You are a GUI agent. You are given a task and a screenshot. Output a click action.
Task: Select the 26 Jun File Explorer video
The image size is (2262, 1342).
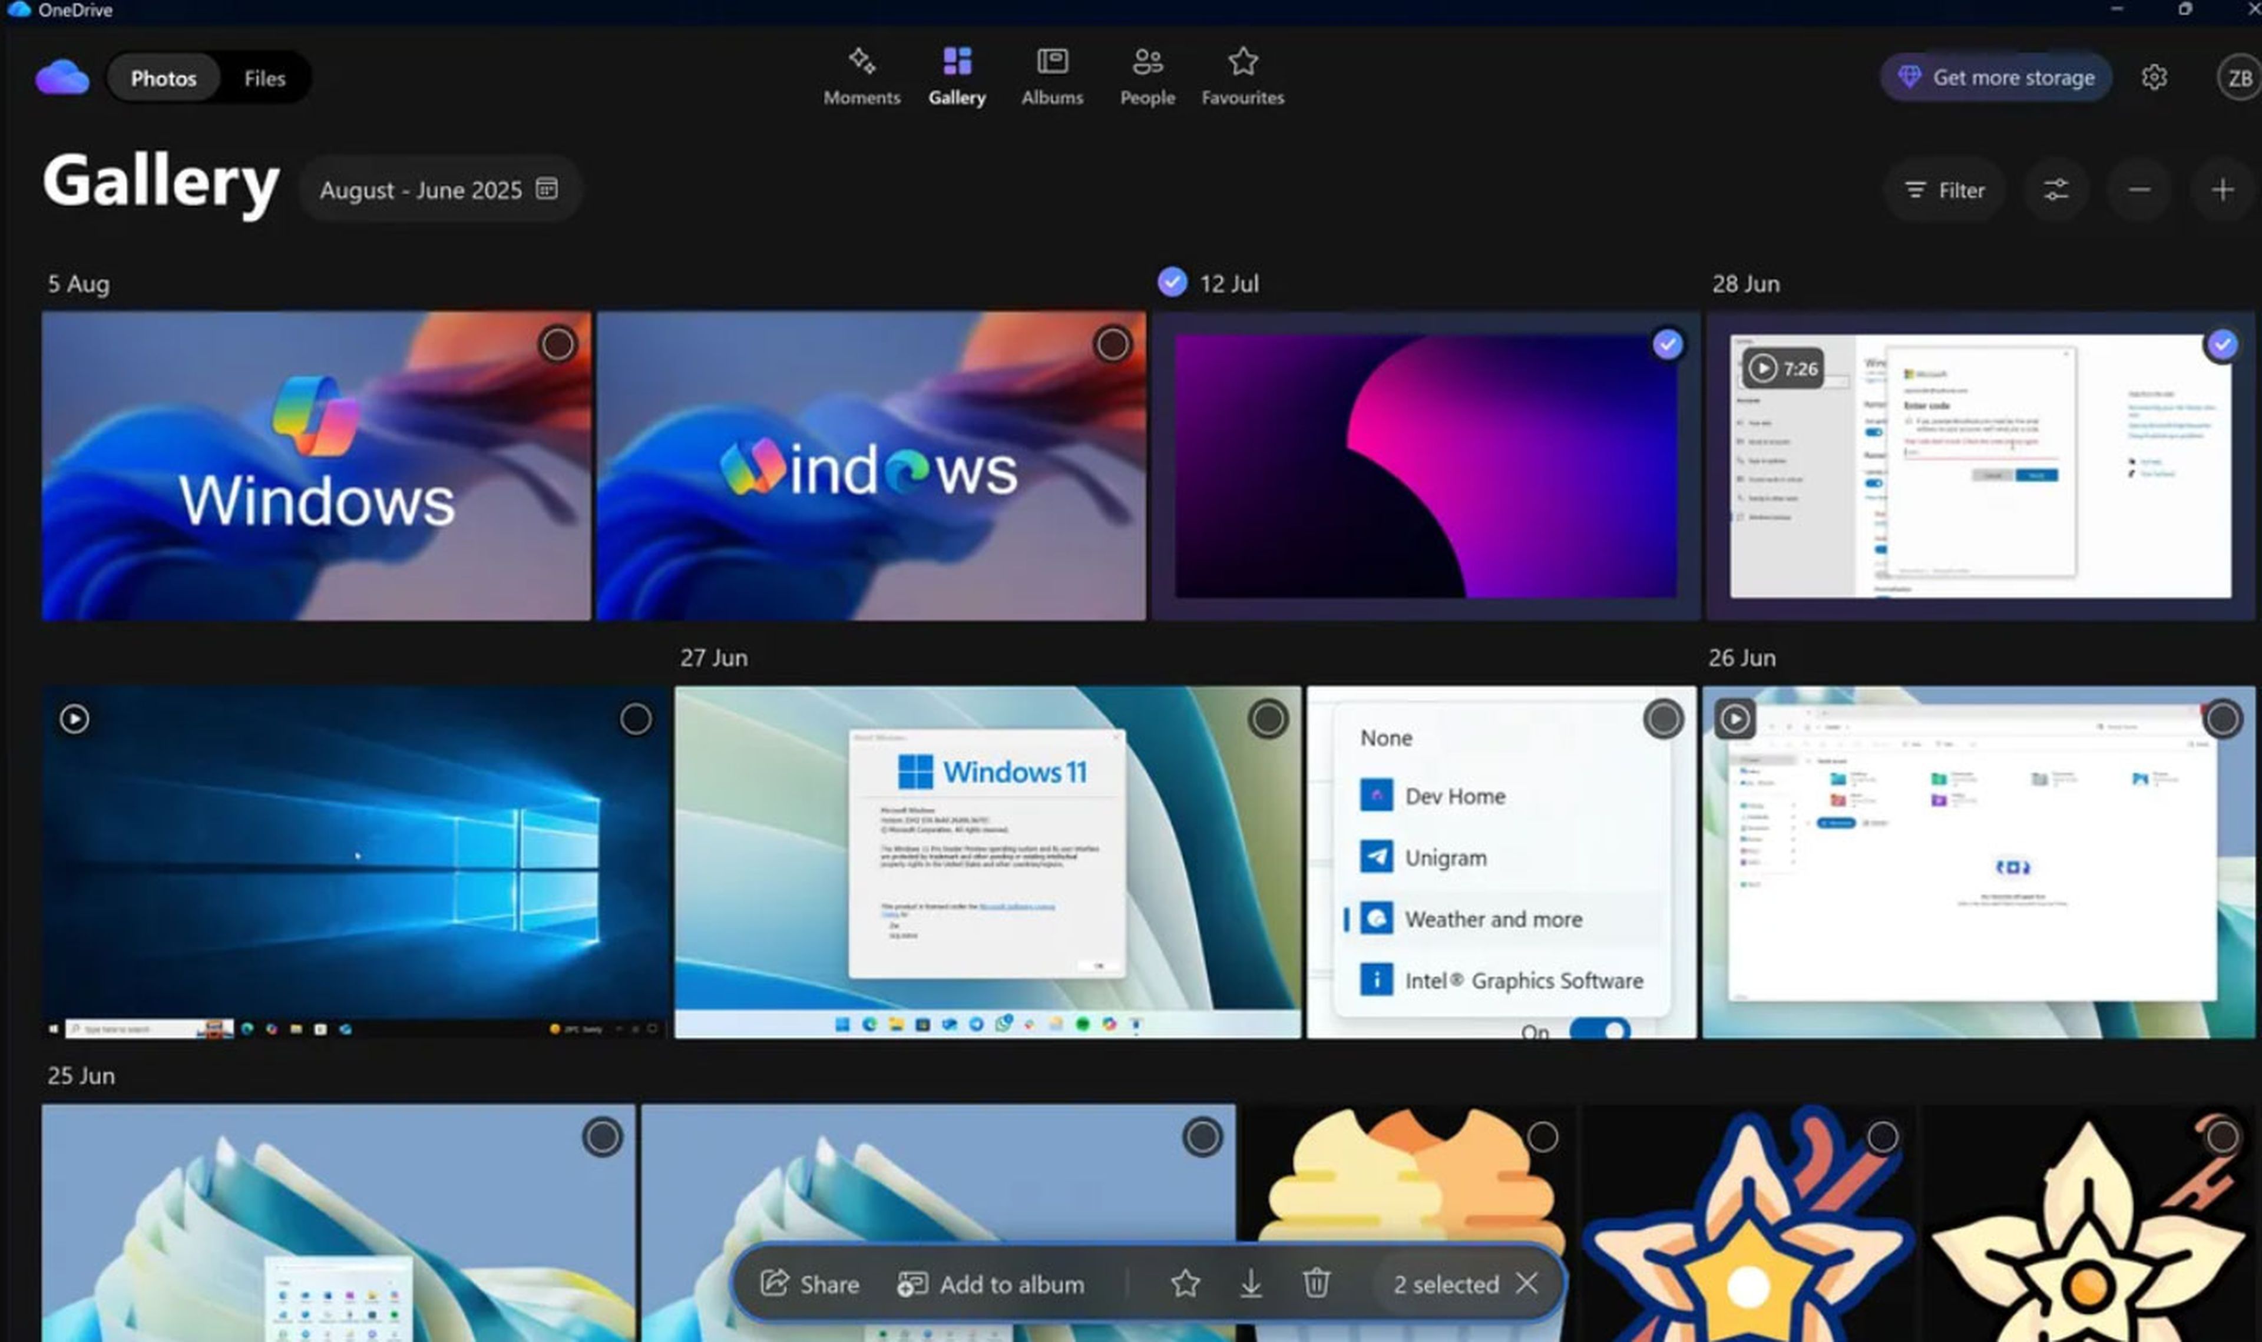pos(2222,719)
